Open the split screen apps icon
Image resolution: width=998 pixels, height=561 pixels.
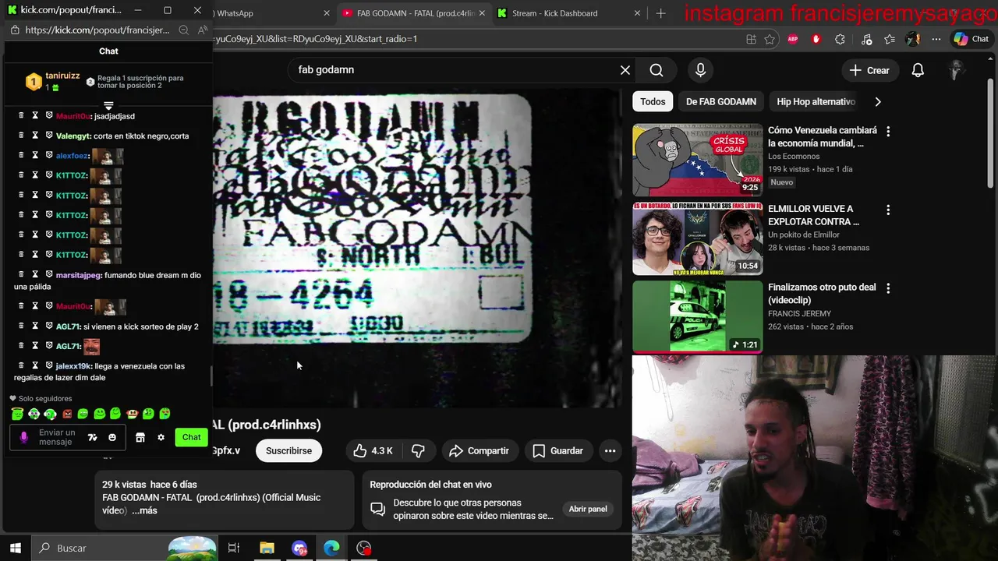[751, 39]
